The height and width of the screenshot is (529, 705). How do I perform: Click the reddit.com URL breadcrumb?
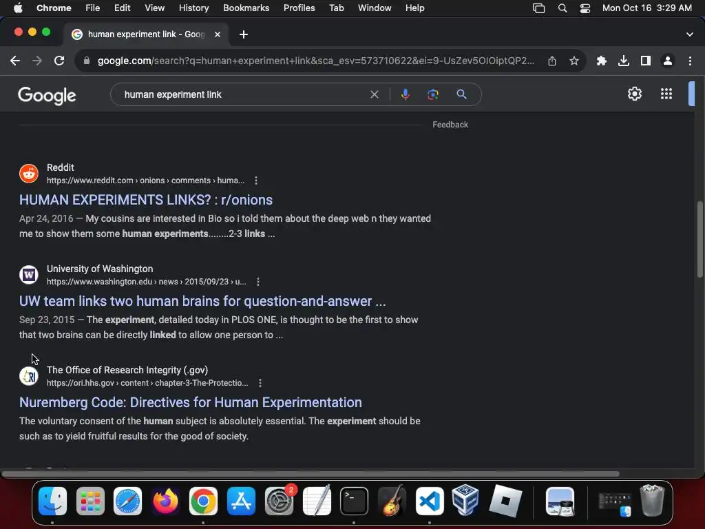(146, 180)
